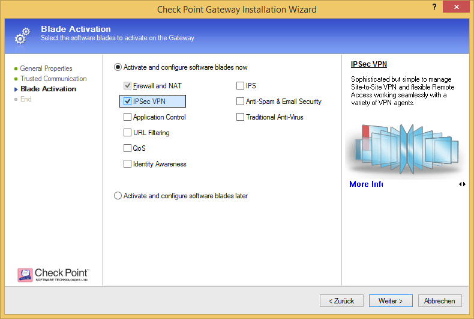Click the gears icon in the Blade Activation header

click(21, 35)
